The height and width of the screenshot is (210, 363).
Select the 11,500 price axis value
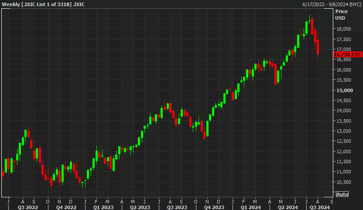coord(343,162)
